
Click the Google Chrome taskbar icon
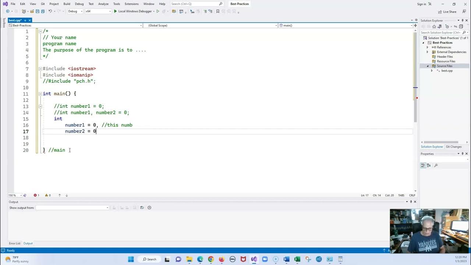click(211, 259)
